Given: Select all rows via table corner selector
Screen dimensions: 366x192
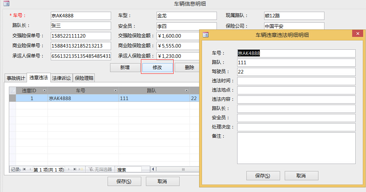Looking at the screenshot, I should (x=12, y=90).
